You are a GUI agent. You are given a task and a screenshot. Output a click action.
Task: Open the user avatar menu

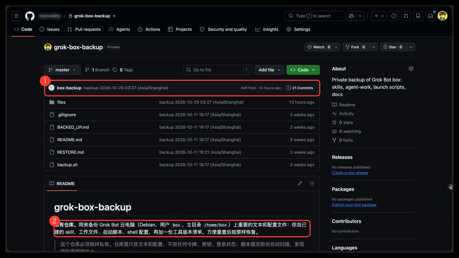click(443, 16)
